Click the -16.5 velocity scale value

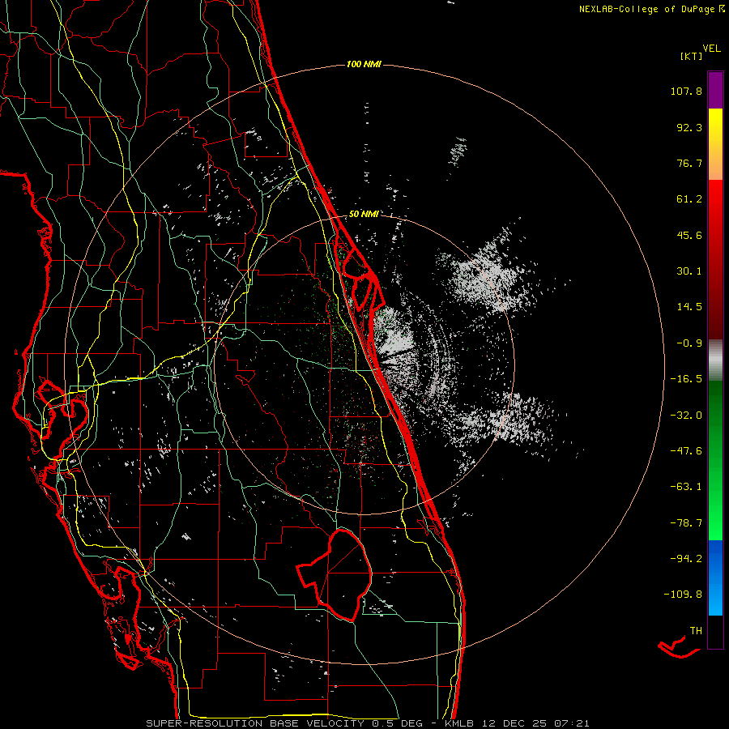[686, 379]
